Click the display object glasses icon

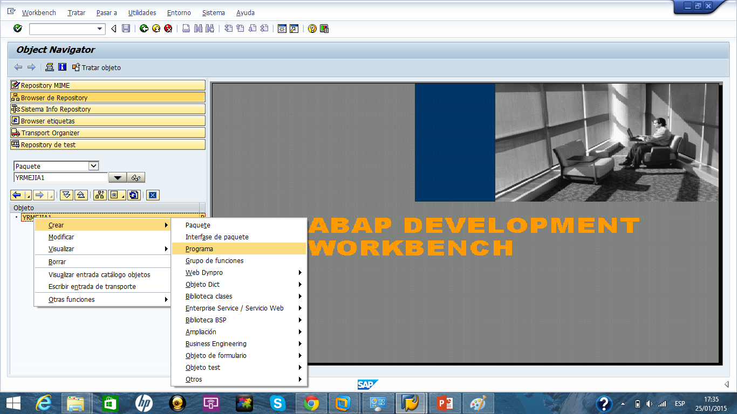tap(136, 177)
